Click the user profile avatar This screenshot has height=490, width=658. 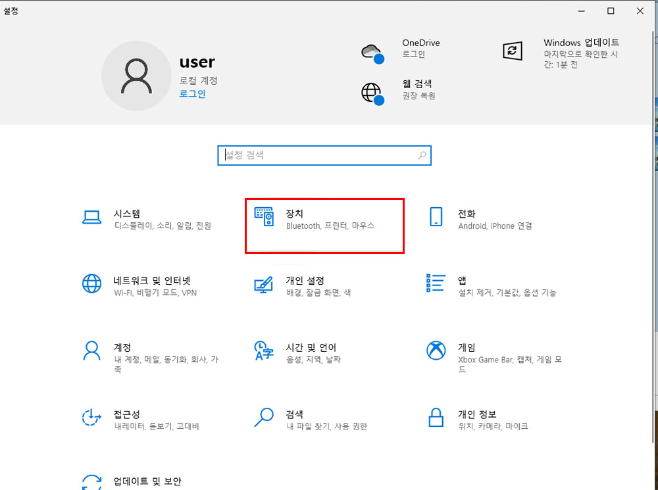pyautogui.click(x=136, y=76)
